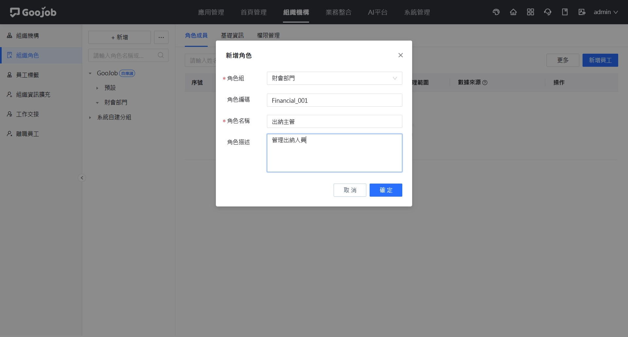Collapse the GooJob tree node

coord(90,73)
